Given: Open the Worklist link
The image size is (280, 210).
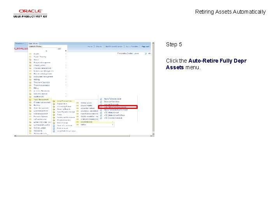Looking at the screenshot, I should (x=99, y=47).
